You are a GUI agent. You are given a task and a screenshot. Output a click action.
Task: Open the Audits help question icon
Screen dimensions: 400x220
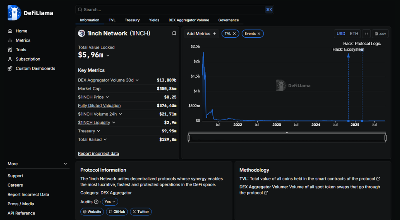click(96, 202)
